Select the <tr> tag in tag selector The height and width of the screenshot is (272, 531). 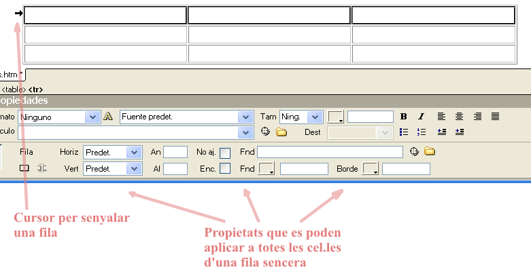pyautogui.click(x=35, y=90)
